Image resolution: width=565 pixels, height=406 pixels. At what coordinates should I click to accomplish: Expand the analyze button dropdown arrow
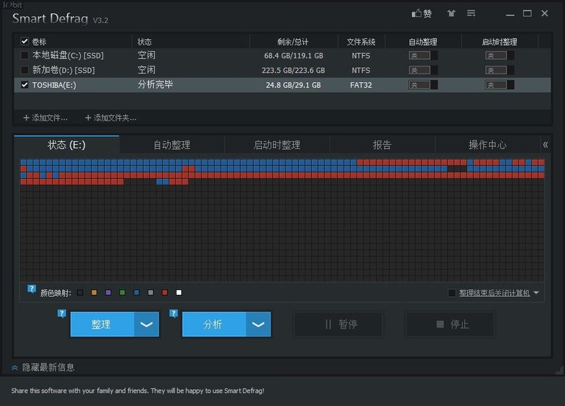coord(258,324)
